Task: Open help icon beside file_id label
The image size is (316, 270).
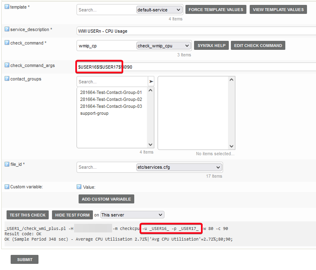Action: pos(7,164)
